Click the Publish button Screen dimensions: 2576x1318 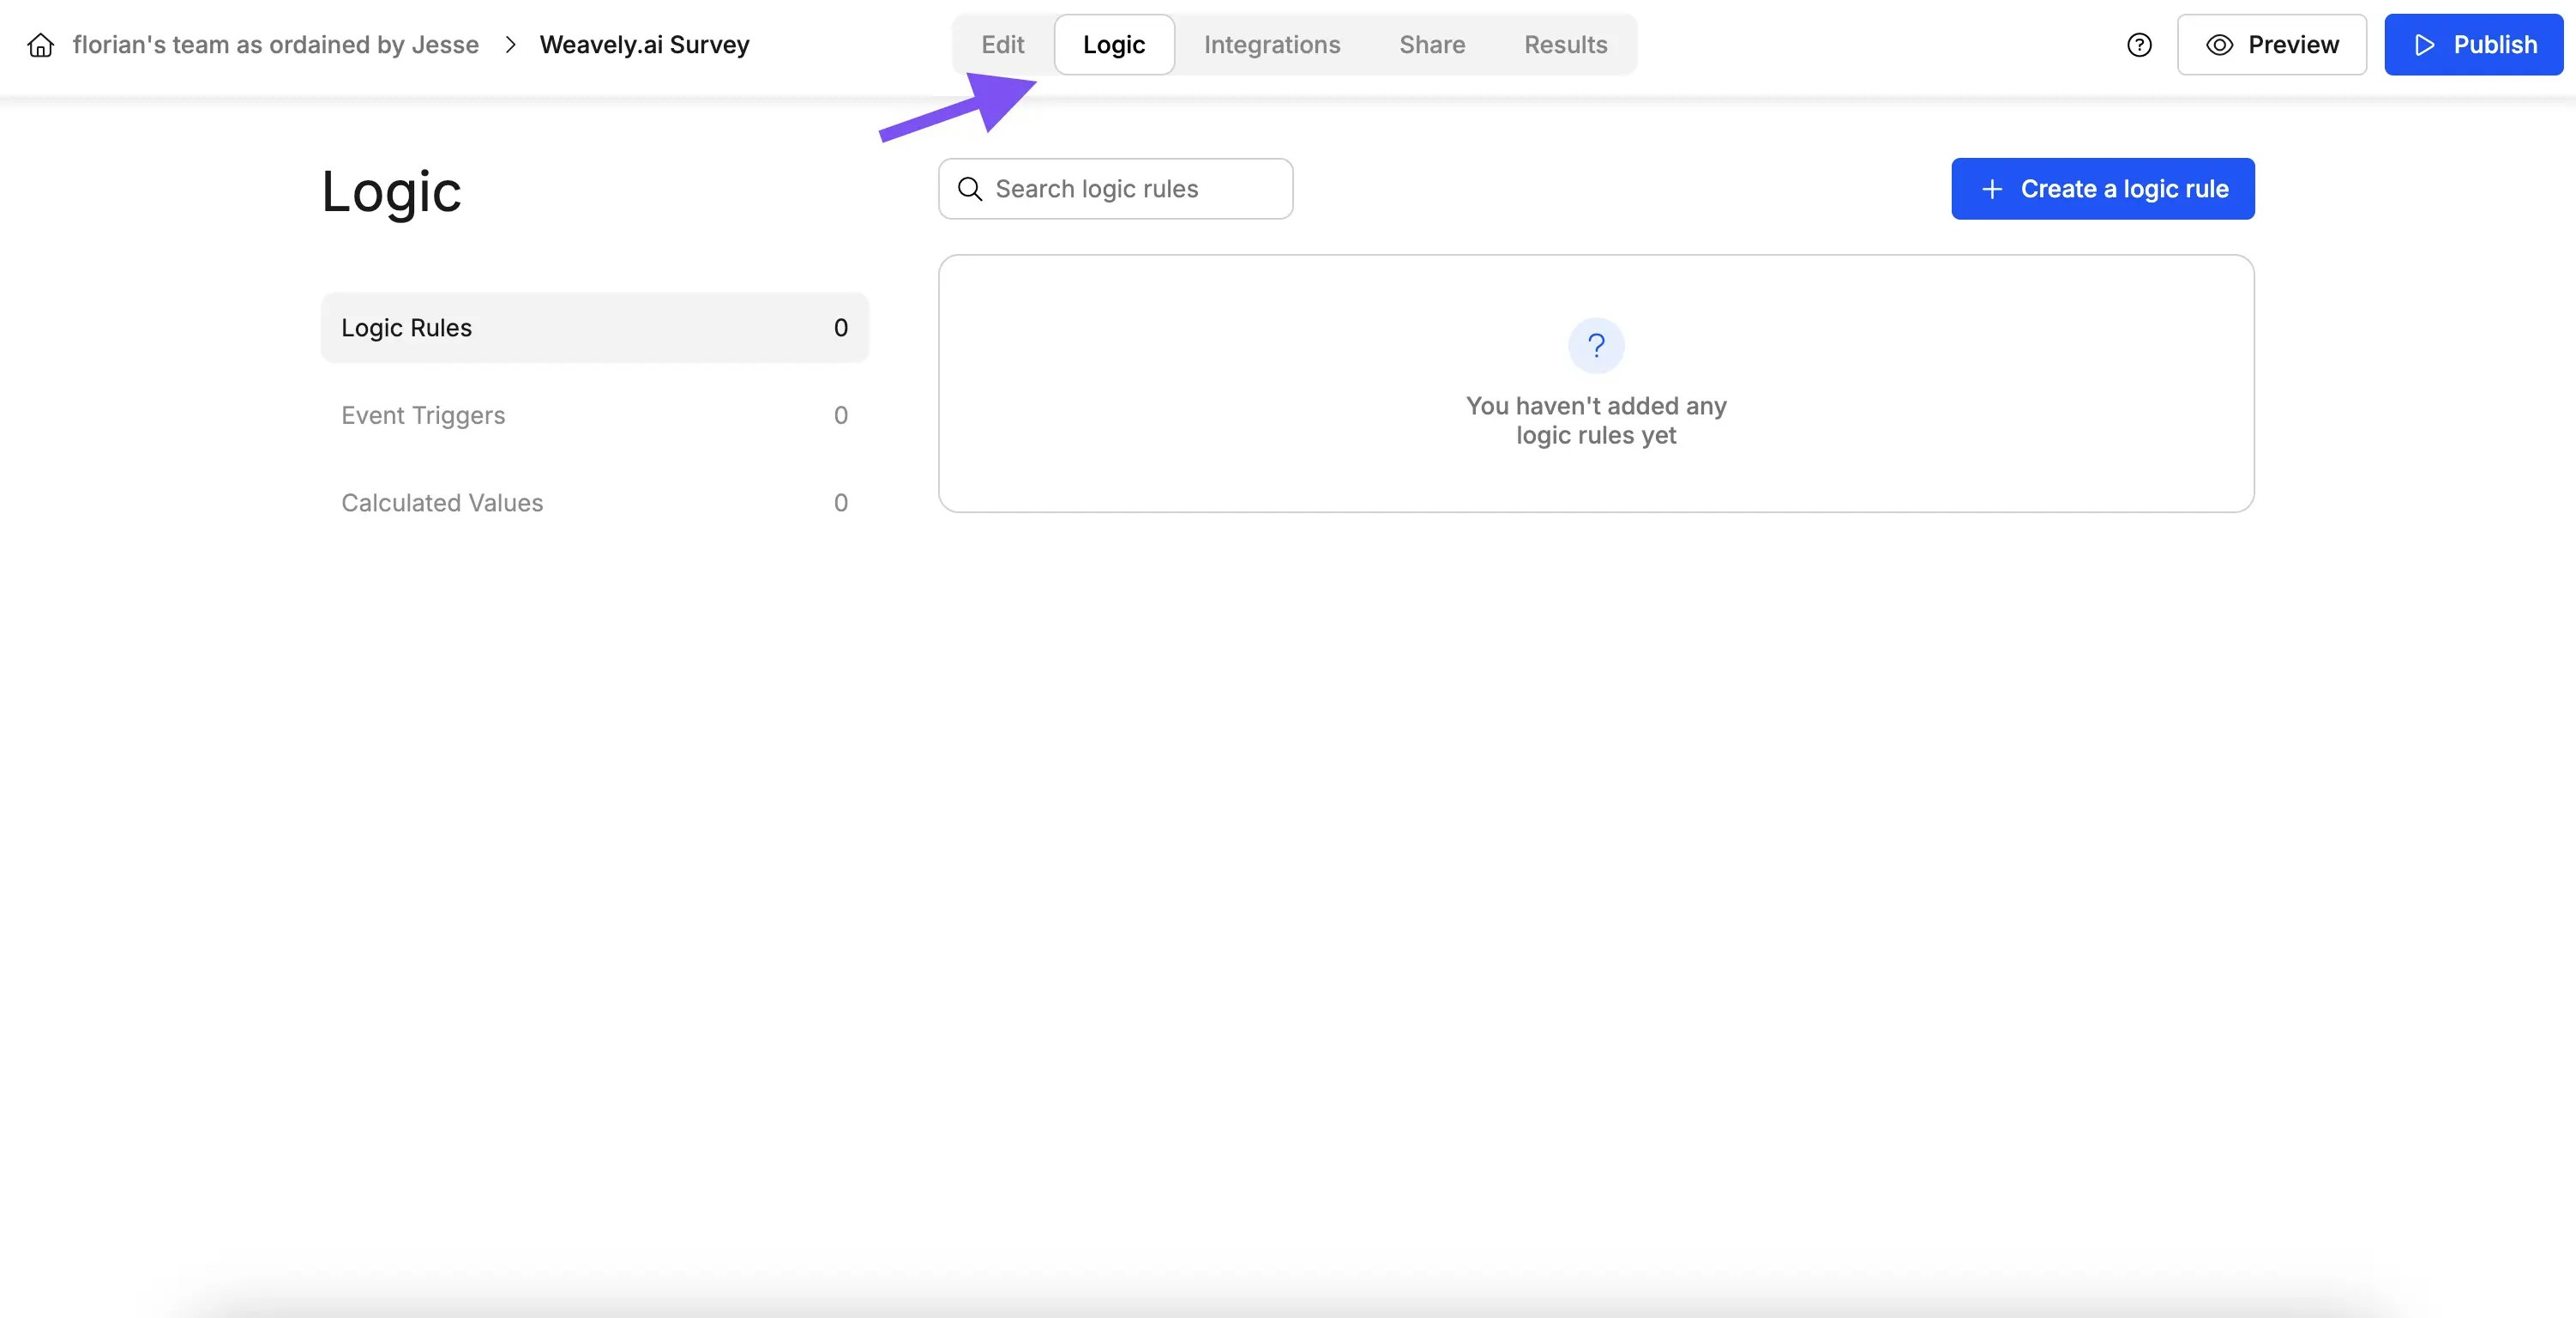pos(2473,44)
